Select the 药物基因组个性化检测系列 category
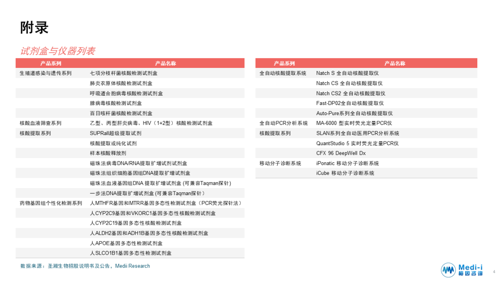The width and height of the screenshot is (500, 281). (x=50, y=203)
